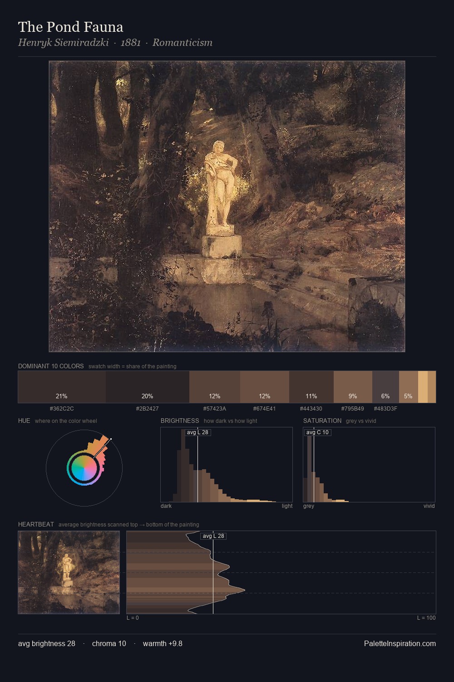Click the HEARTBEAT section heading
This screenshot has width=454, height=682.
tap(36, 524)
